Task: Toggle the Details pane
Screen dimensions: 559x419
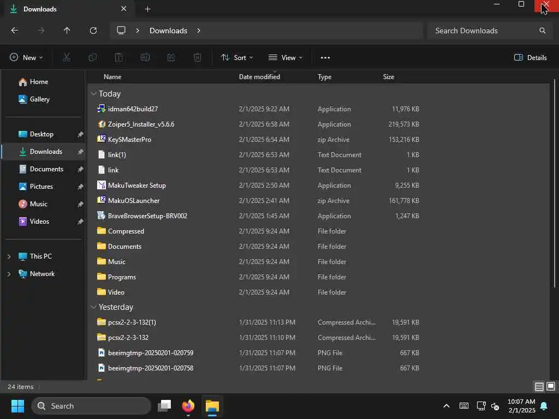Action: pos(531,58)
